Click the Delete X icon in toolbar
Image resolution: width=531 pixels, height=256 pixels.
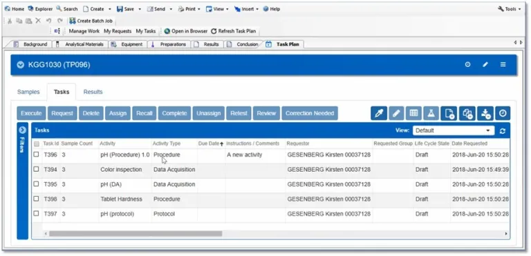(38, 21)
